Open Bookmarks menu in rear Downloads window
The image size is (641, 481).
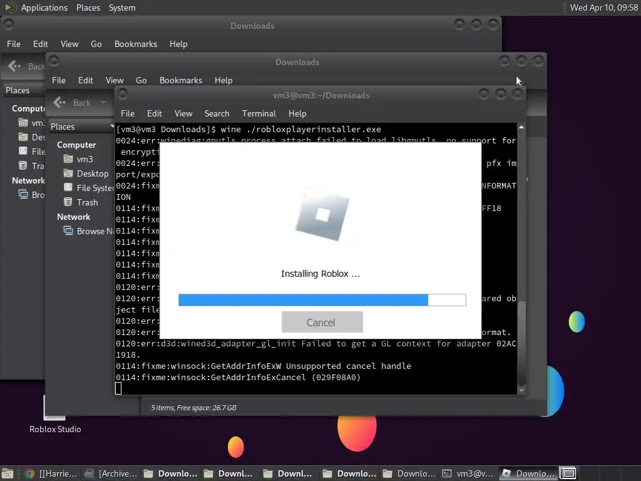pyautogui.click(x=136, y=44)
